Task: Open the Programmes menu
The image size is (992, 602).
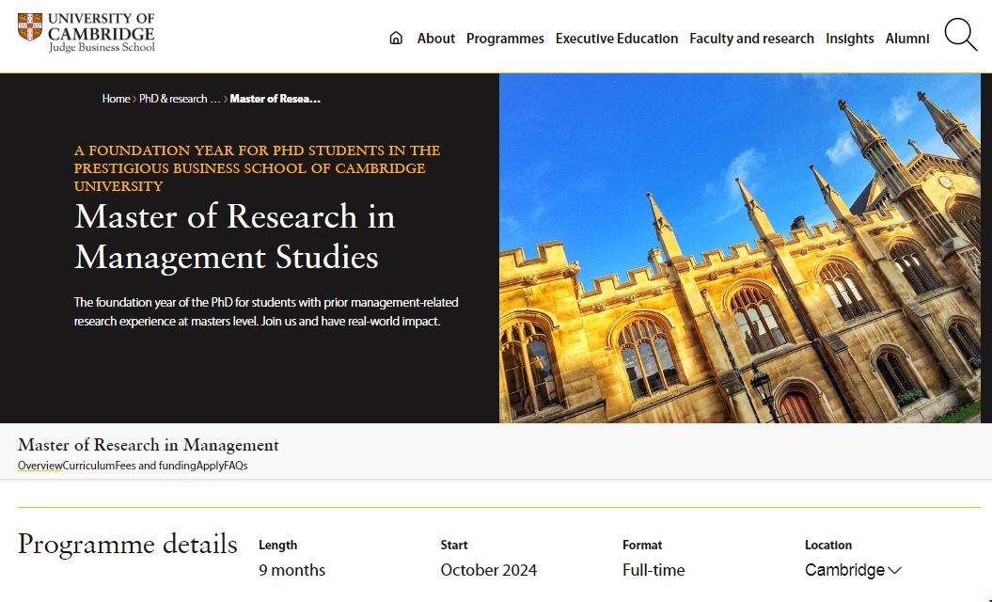Action: 505,39
